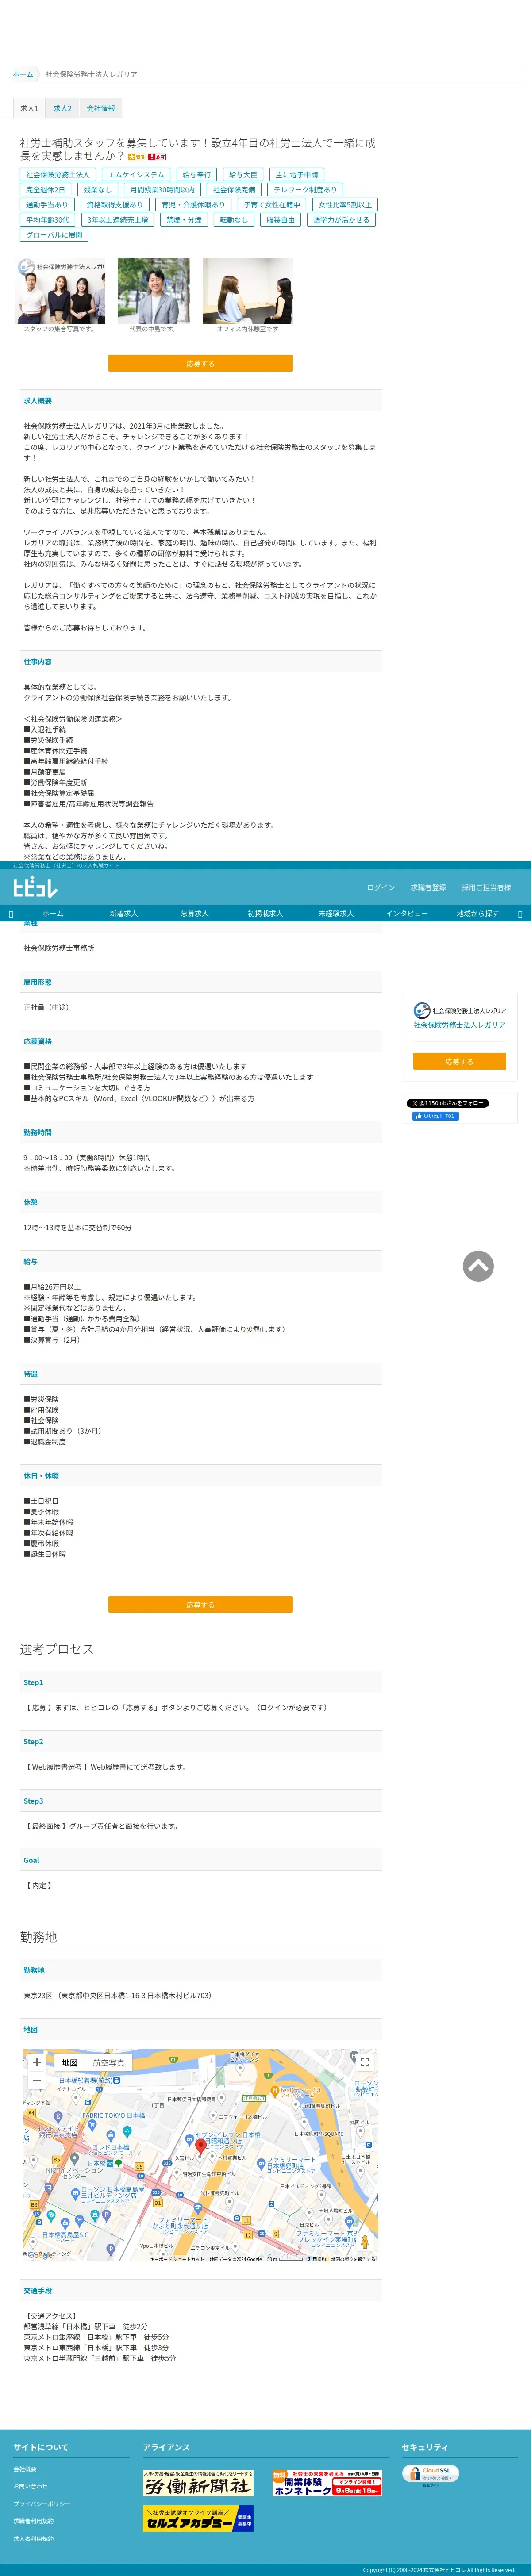Switch map to 地図 view
This screenshot has width=531, height=2576.
[69, 2062]
